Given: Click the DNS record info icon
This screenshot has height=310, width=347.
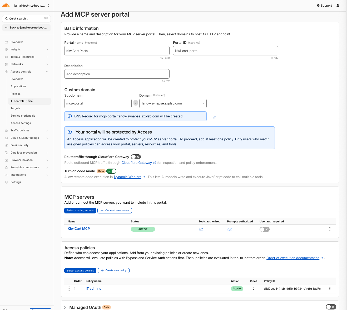Looking at the screenshot, I should 70,116.
